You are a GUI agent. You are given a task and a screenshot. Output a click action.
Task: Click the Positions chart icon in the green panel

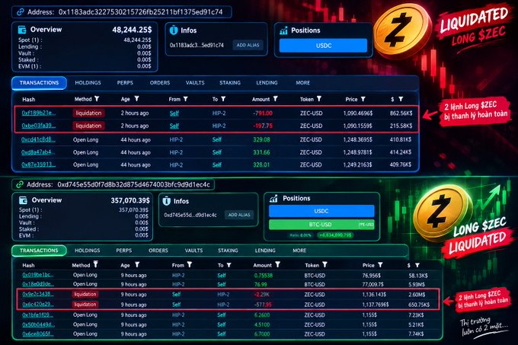pos(273,199)
